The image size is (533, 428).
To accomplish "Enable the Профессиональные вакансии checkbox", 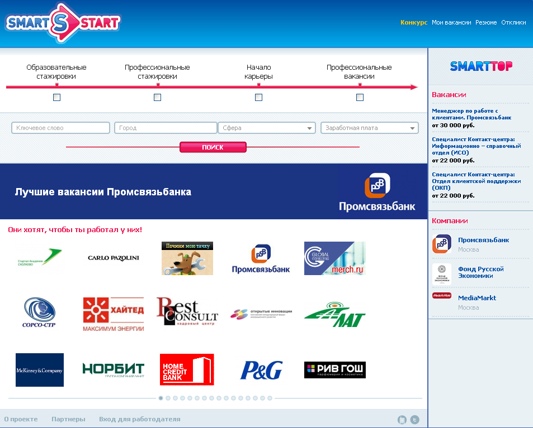I will (360, 97).
